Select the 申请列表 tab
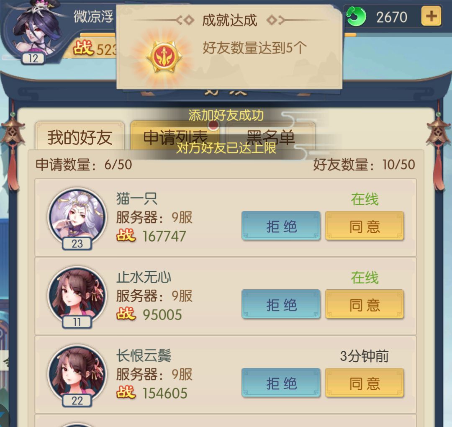452x427 pixels. click(175, 136)
